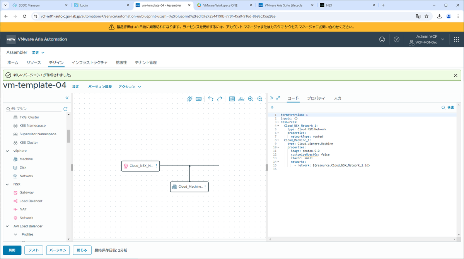This screenshot has height=259, width=464.
Task: Collapse the resource palette with double chevron
Action: click(67, 98)
